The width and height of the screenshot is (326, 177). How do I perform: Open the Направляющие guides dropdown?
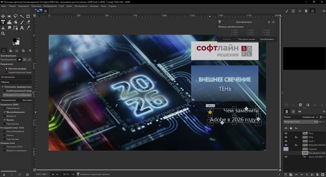click(16, 100)
